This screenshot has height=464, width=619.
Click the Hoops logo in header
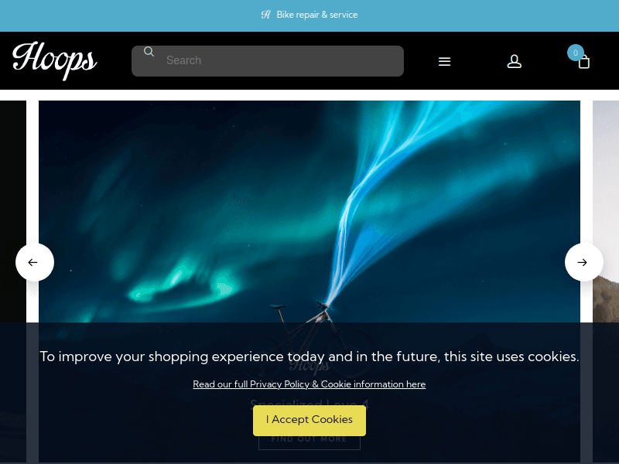[54, 60]
